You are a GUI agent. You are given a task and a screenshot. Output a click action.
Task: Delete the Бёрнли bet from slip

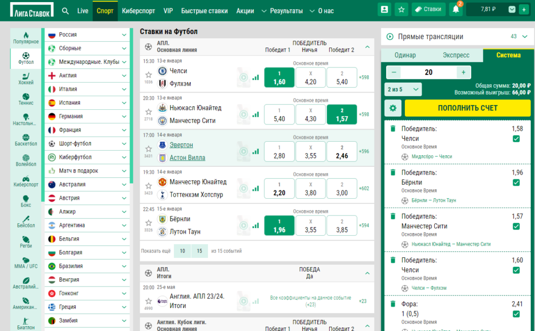pyautogui.click(x=393, y=173)
